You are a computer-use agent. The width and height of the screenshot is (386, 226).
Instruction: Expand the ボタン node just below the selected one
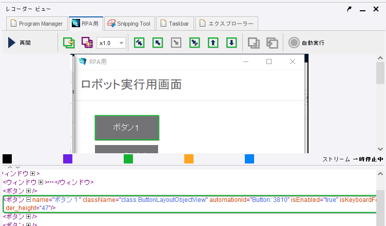[28, 217]
